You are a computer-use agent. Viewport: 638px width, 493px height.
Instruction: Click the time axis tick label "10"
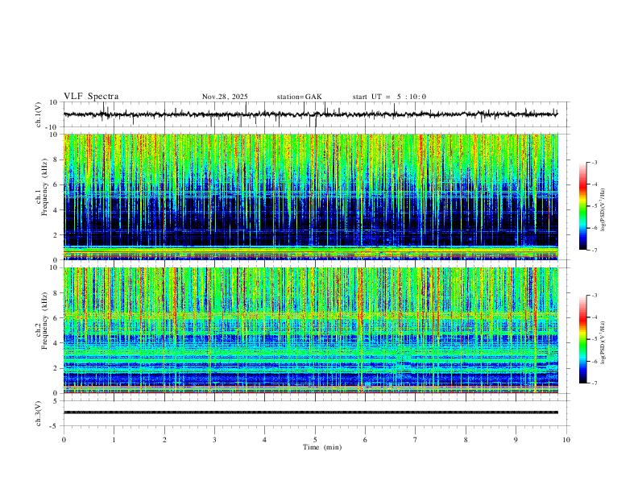coord(566,440)
